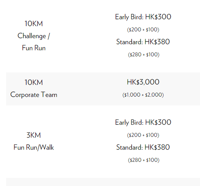Select ($200 + $100) breakdown in 3KM row

(143, 135)
